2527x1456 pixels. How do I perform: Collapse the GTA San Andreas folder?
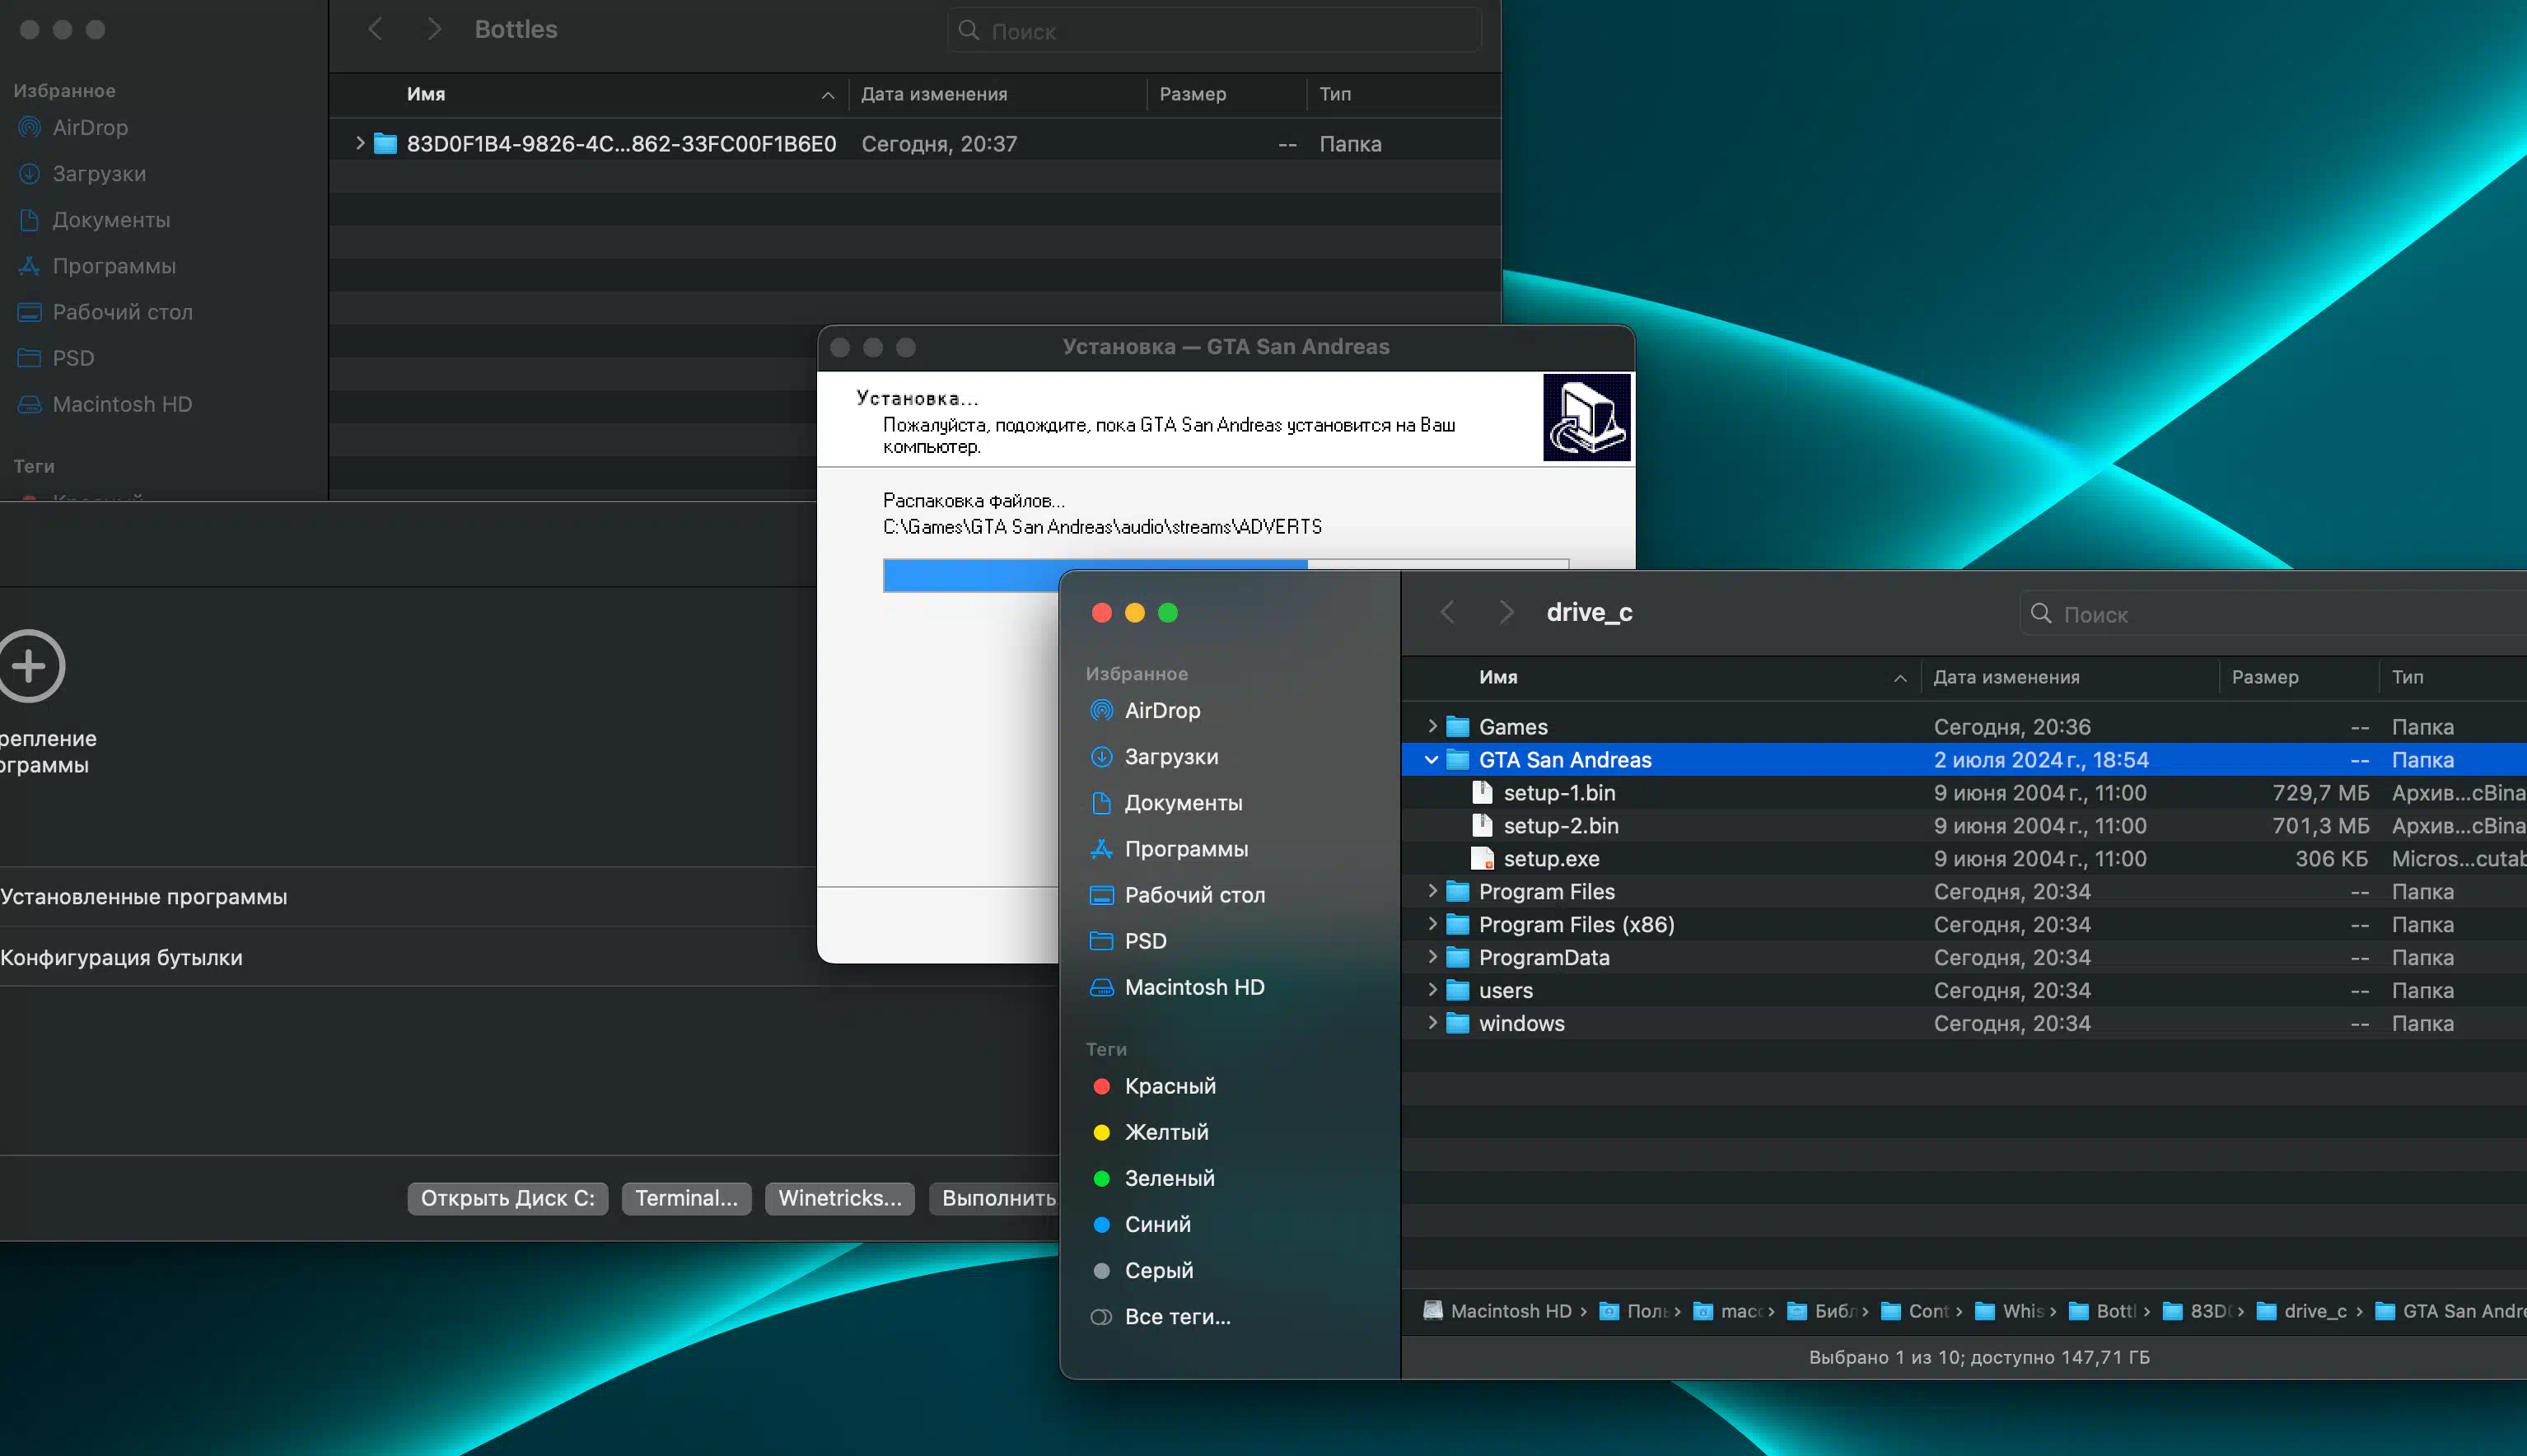click(x=1432, y=759)
